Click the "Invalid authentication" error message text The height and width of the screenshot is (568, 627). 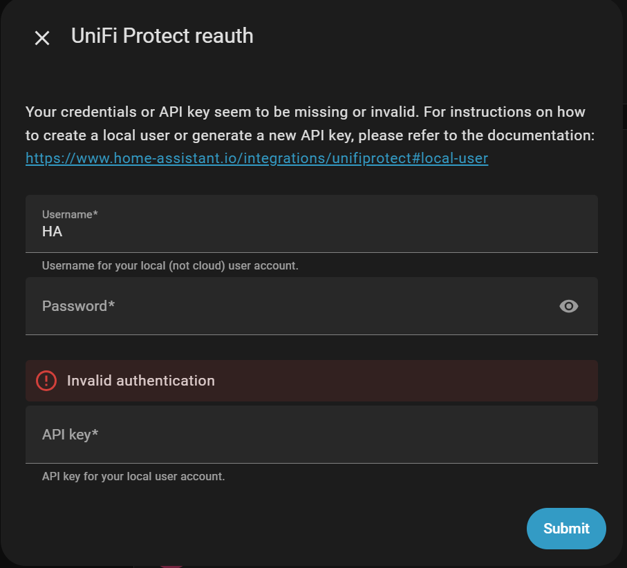[x=141, y=381]
